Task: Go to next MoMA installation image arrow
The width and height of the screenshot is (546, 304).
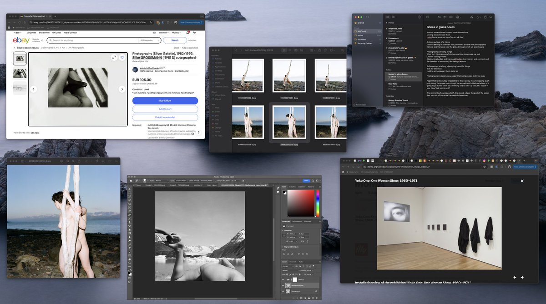Action: [x=522, y=277]
